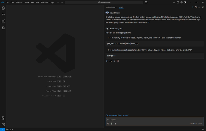The image size is (206, 131).
Task: Focus the Ask Copilot input field
Action: [x=155, y=120]
